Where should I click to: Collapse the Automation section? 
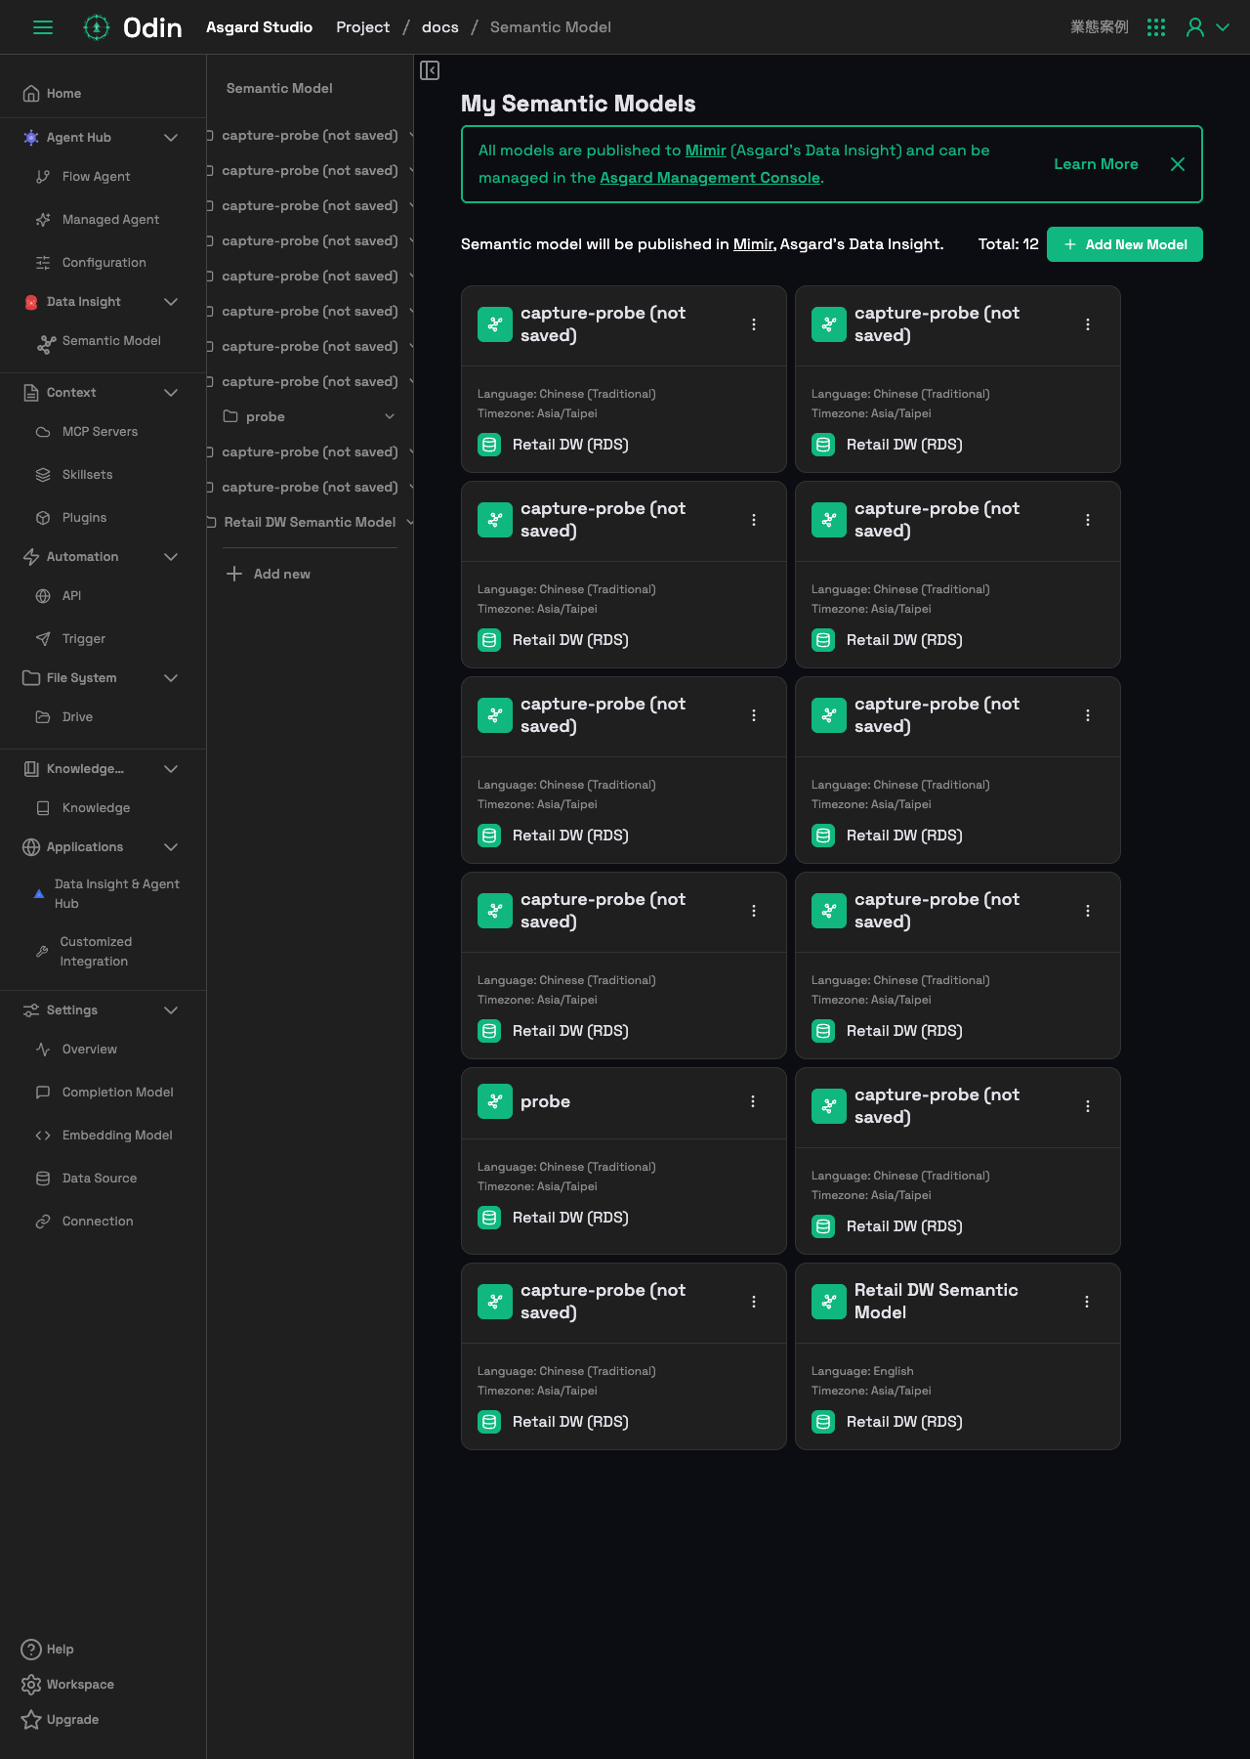pos(171,557)
